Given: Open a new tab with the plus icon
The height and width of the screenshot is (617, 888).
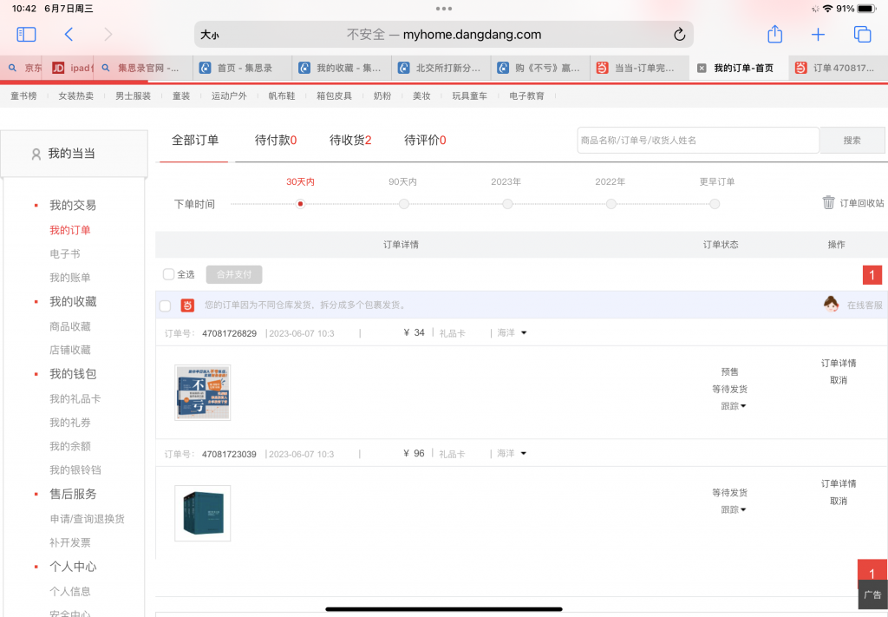Looking at the screenshot, I should point(818,35).
